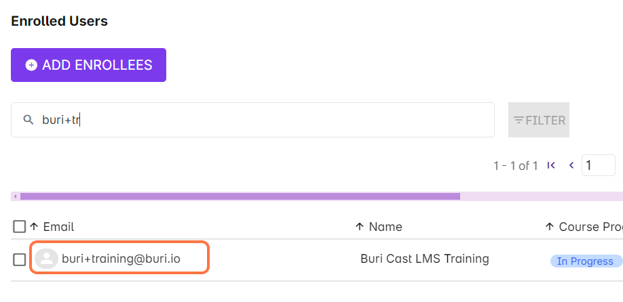
Task: Click the scrollbar's left arrow
Action: point(15,196)
